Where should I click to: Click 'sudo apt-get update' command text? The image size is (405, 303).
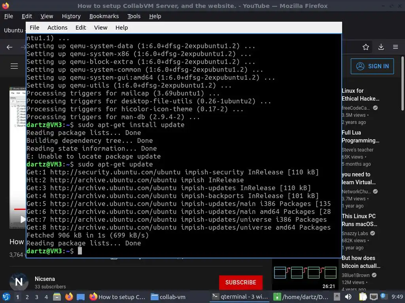pyautogui.click(x=115, y=164)
